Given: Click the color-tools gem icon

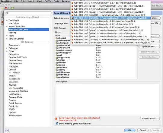Looking at the screenshot, I should pyautogui.click(x=56, y=75).
